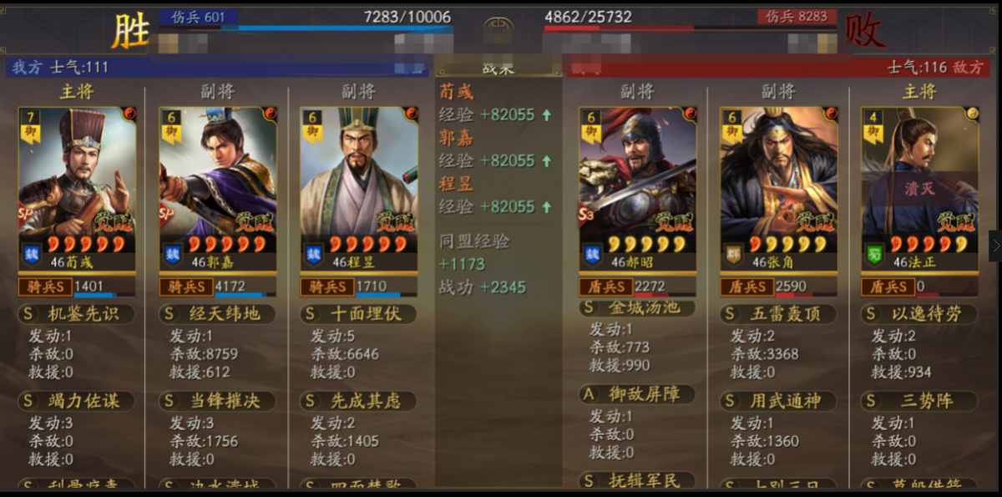Click the 郭嘉 troop strength bar 4172
The width and height of the screenshot is (1002, 497).
pos(245,287)
